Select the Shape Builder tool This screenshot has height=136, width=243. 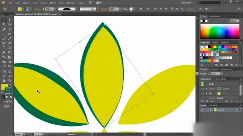4,57
